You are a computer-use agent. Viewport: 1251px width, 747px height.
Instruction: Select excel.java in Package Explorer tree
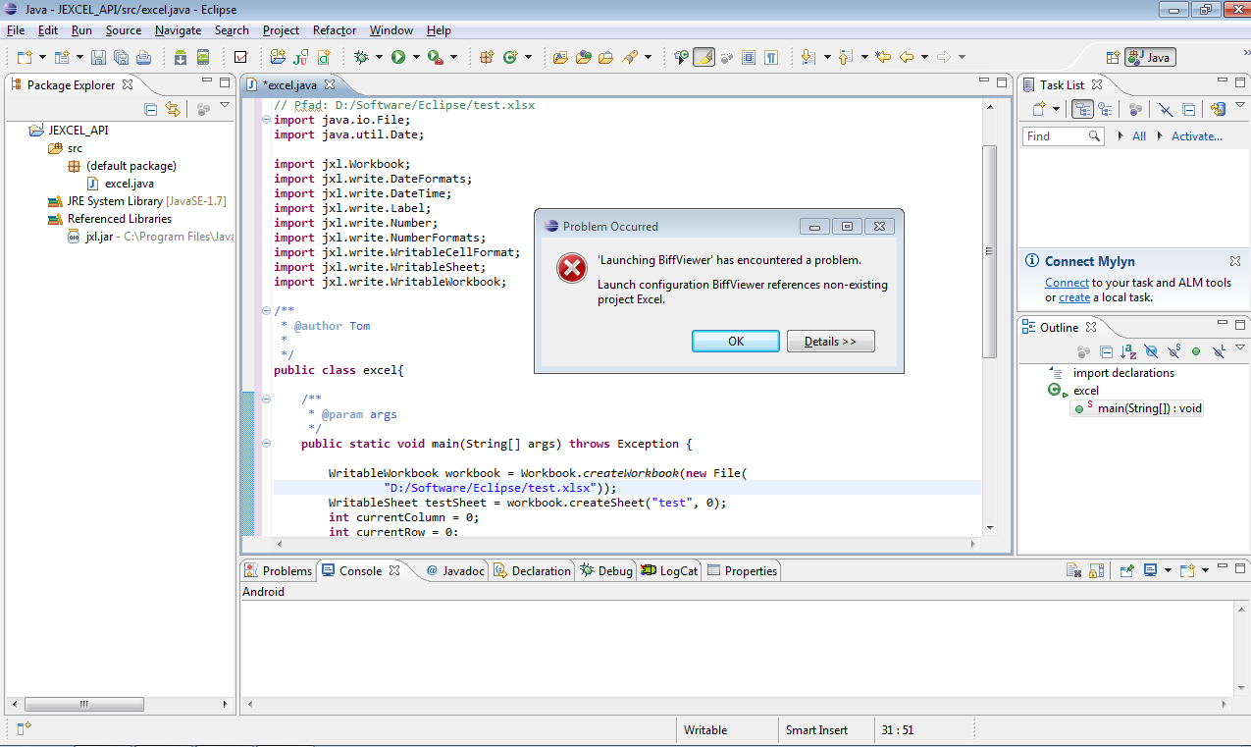[x=121, y=184]
